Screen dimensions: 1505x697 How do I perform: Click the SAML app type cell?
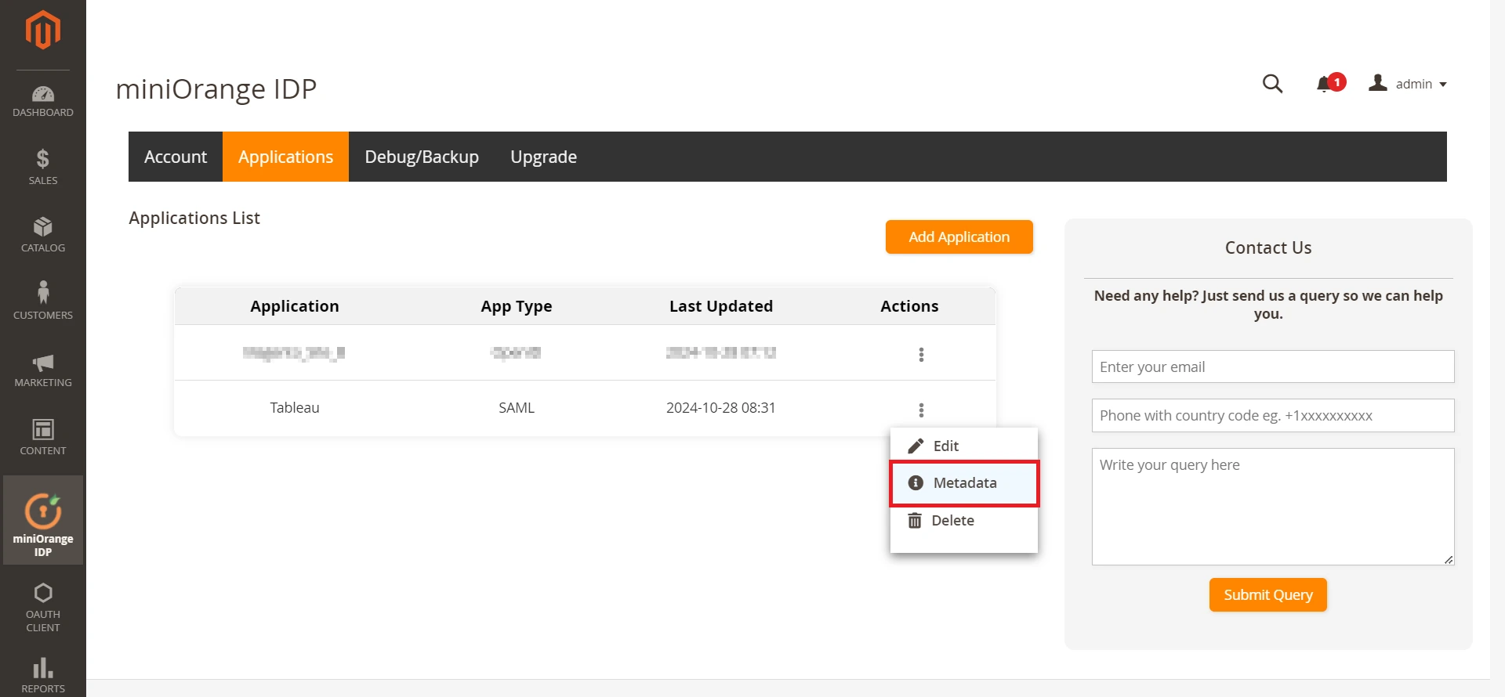click(x=517, y=408)
